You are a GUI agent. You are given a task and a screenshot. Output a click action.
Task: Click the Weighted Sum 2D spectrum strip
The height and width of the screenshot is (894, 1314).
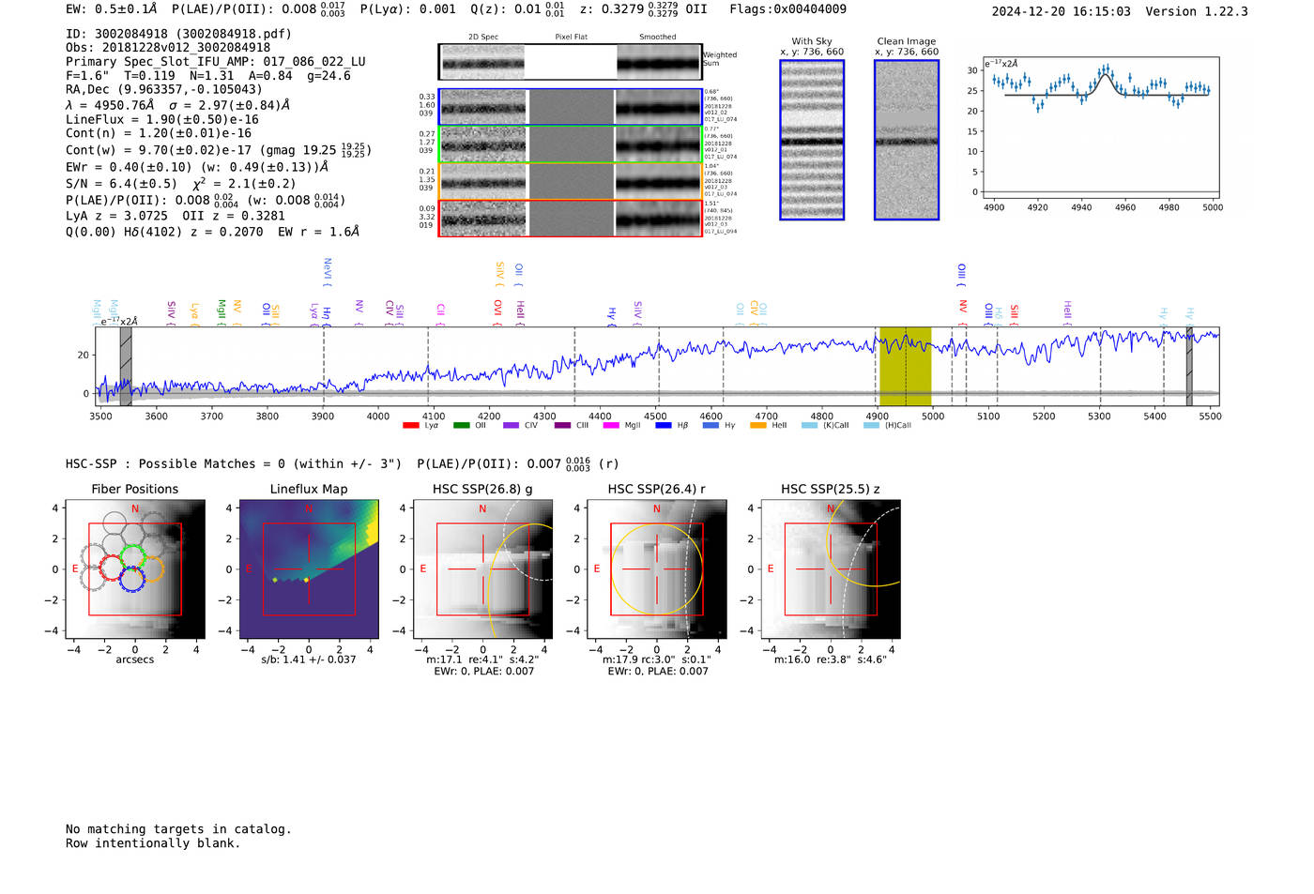pos(571,62)
